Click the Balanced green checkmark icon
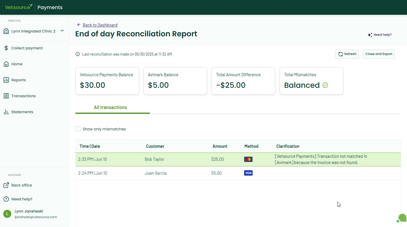This screenshot has width=407, height=227. coord(325,85)
